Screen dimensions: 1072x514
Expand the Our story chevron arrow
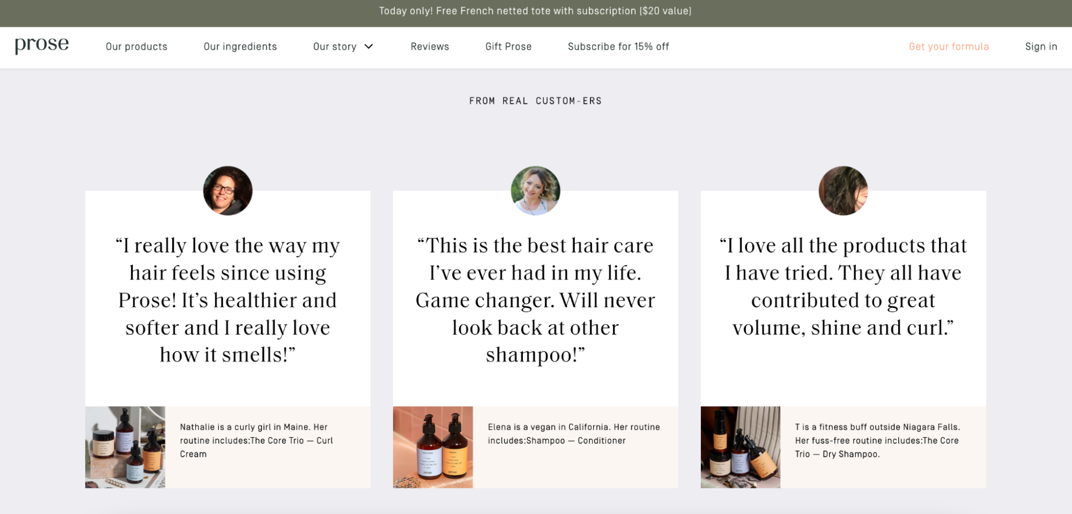(368, 47)
